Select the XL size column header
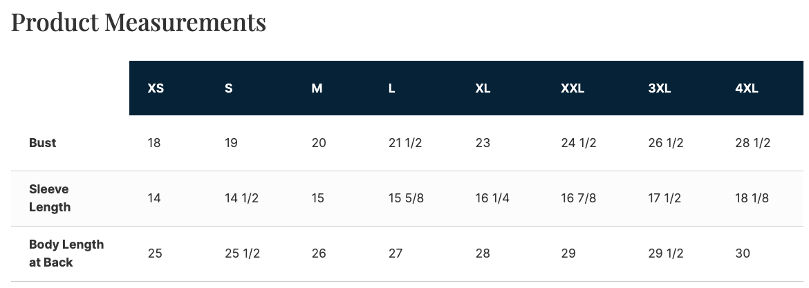The image size is (809, 288). (483, 88)
